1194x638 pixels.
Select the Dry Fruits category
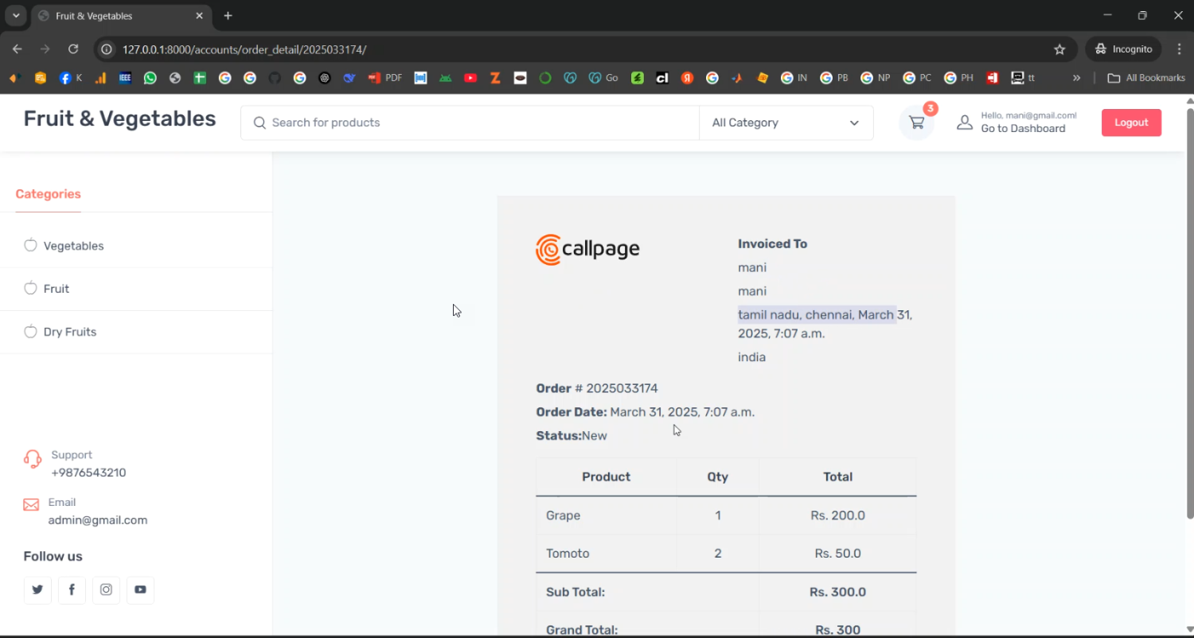coord(69,332)
